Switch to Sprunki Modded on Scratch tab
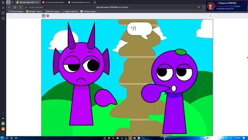 click(x=79, y=2)
